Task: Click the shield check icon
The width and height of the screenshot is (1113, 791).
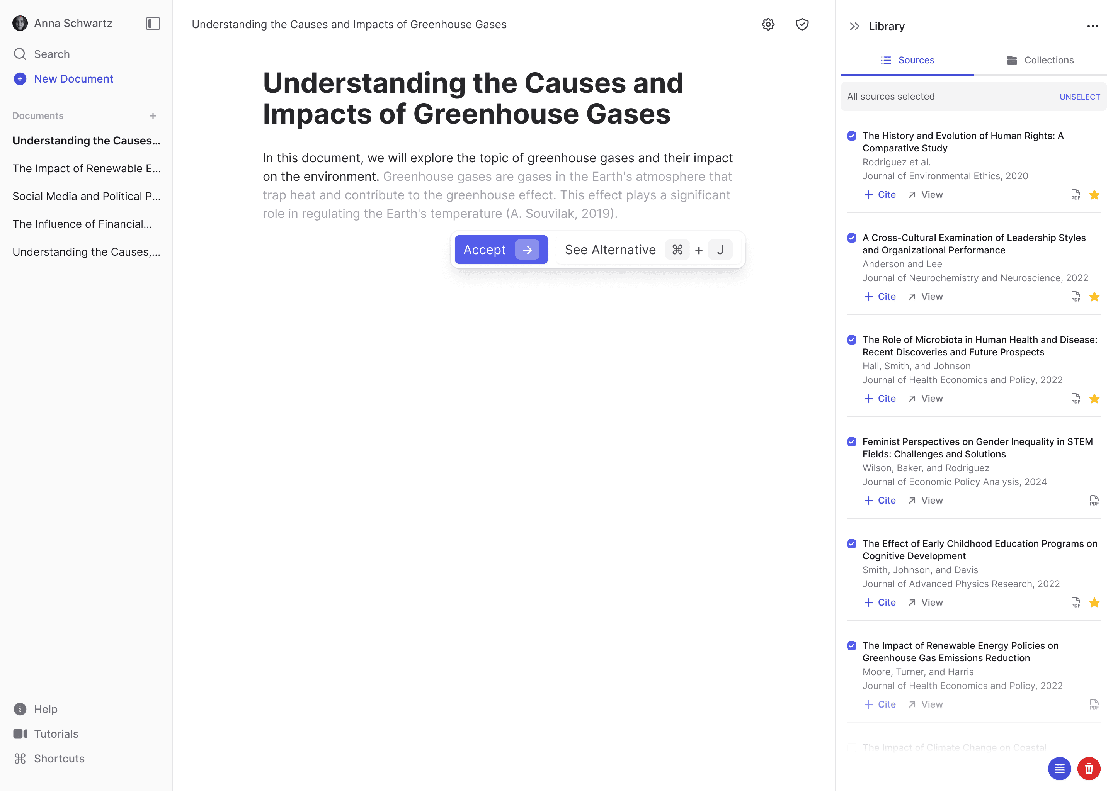Action: 802,24
